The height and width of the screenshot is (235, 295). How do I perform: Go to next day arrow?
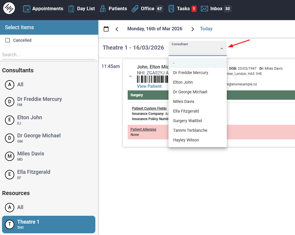click(x=192, y=29)
